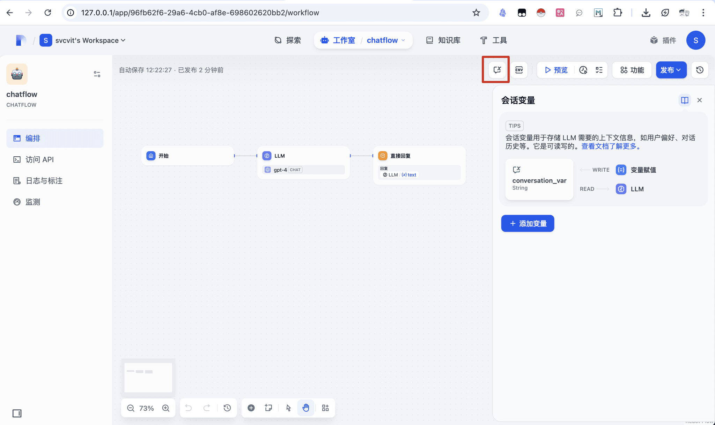Add a new node with the plus button
Image resolution: width=715 pixels, height=425 pixels.
click(x=251, y=408)
